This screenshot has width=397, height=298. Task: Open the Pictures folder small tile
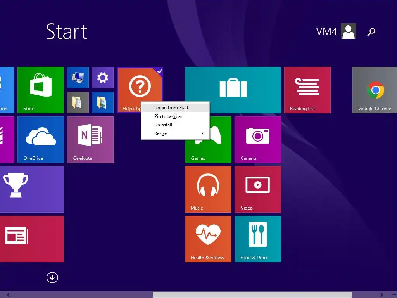click(x=102, y=102)
